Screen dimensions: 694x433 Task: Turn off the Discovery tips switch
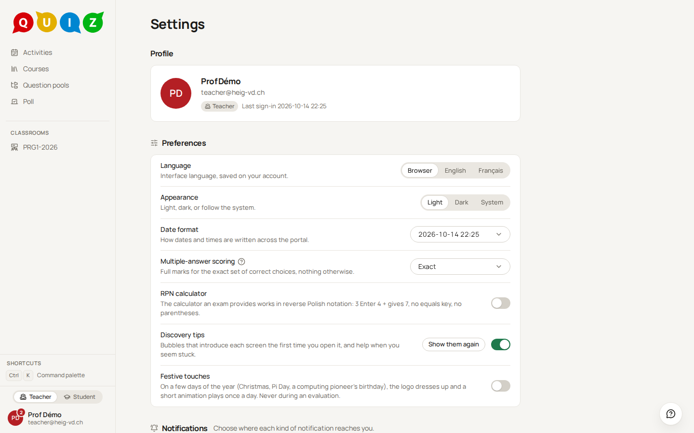coord(501,344)
